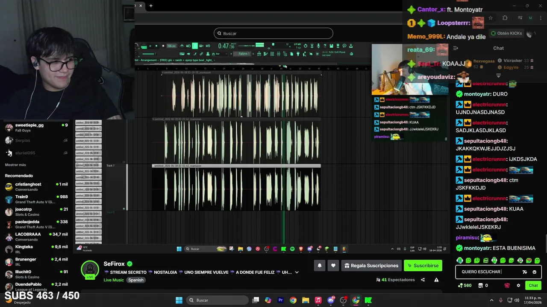The image size is (547, 307).
Task: Open Train9 recommended channel
Action: 36,199
